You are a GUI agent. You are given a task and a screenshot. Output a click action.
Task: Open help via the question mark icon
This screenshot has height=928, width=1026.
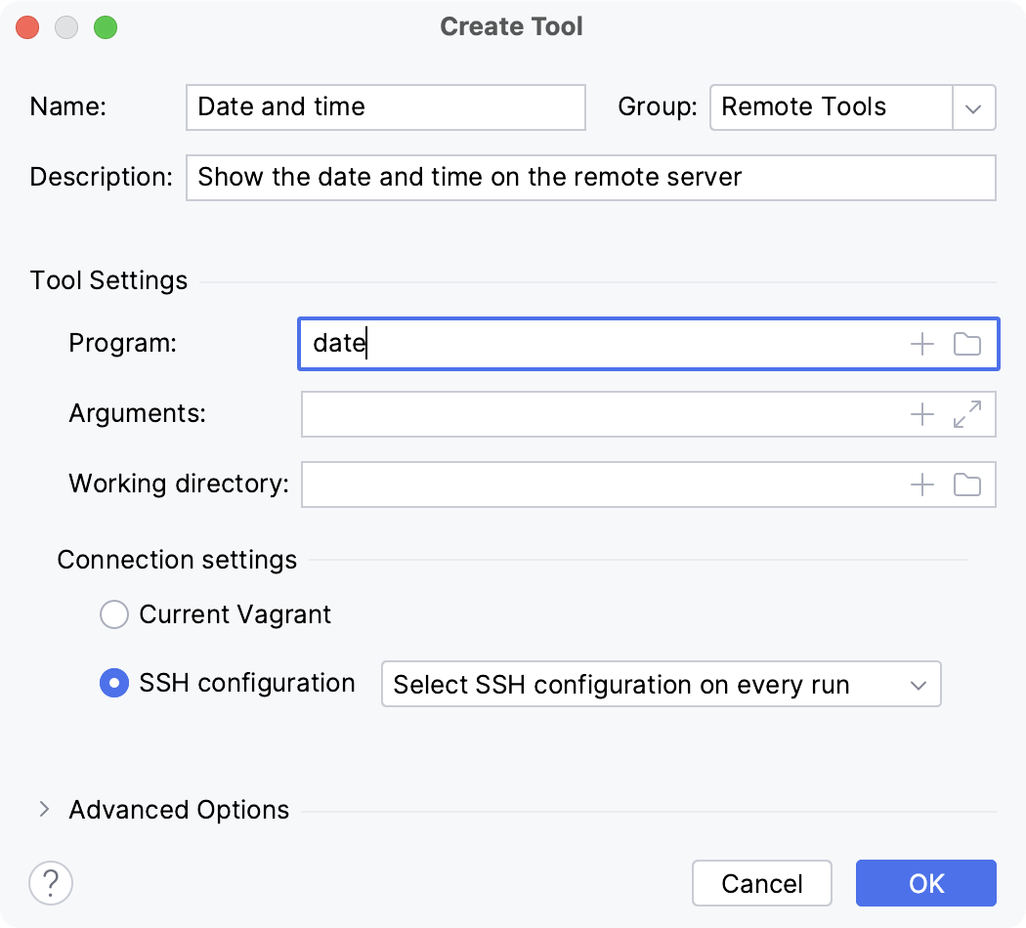(51, 882)
